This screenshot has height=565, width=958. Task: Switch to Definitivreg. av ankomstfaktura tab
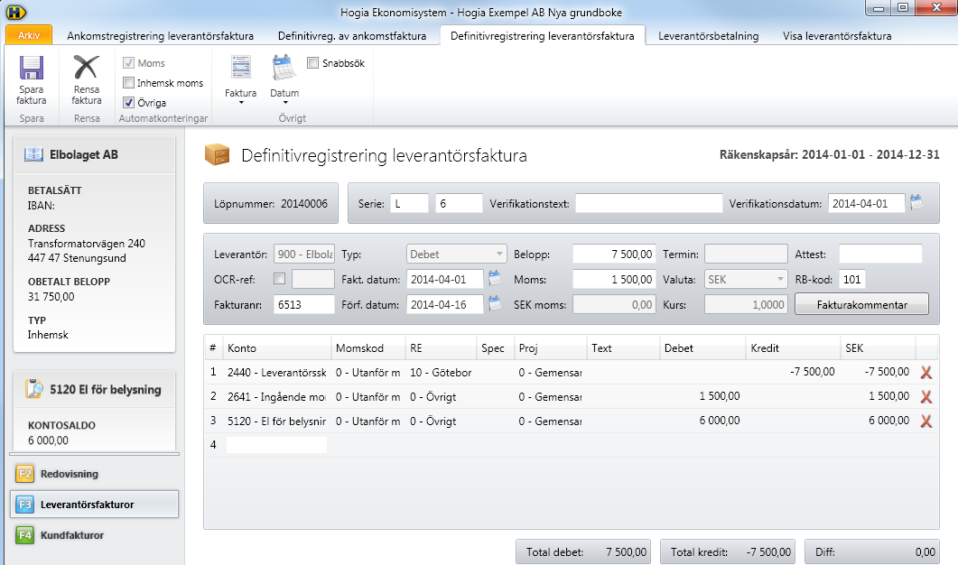pyautogui.click(x=352, y=36)
